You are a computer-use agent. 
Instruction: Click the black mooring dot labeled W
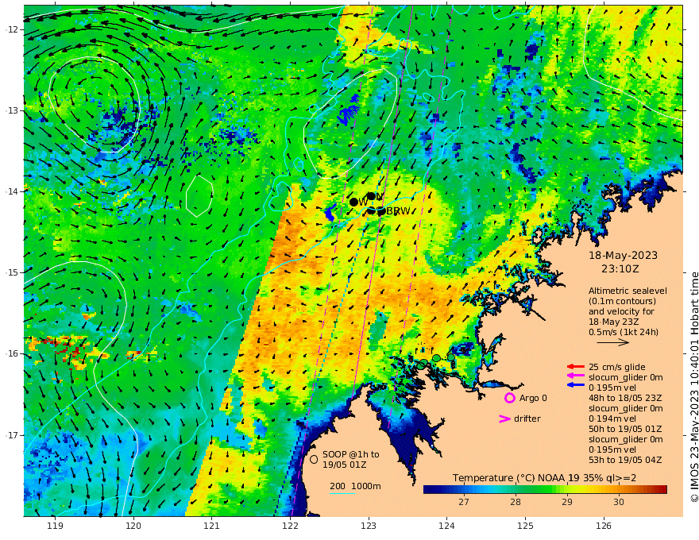(354, 202)
